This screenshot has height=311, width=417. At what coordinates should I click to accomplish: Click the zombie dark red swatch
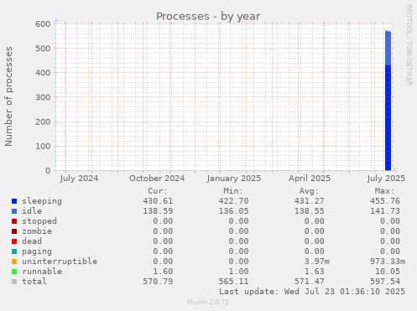14,231
